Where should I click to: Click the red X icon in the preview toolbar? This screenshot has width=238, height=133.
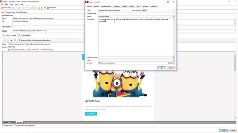point(11,40)
